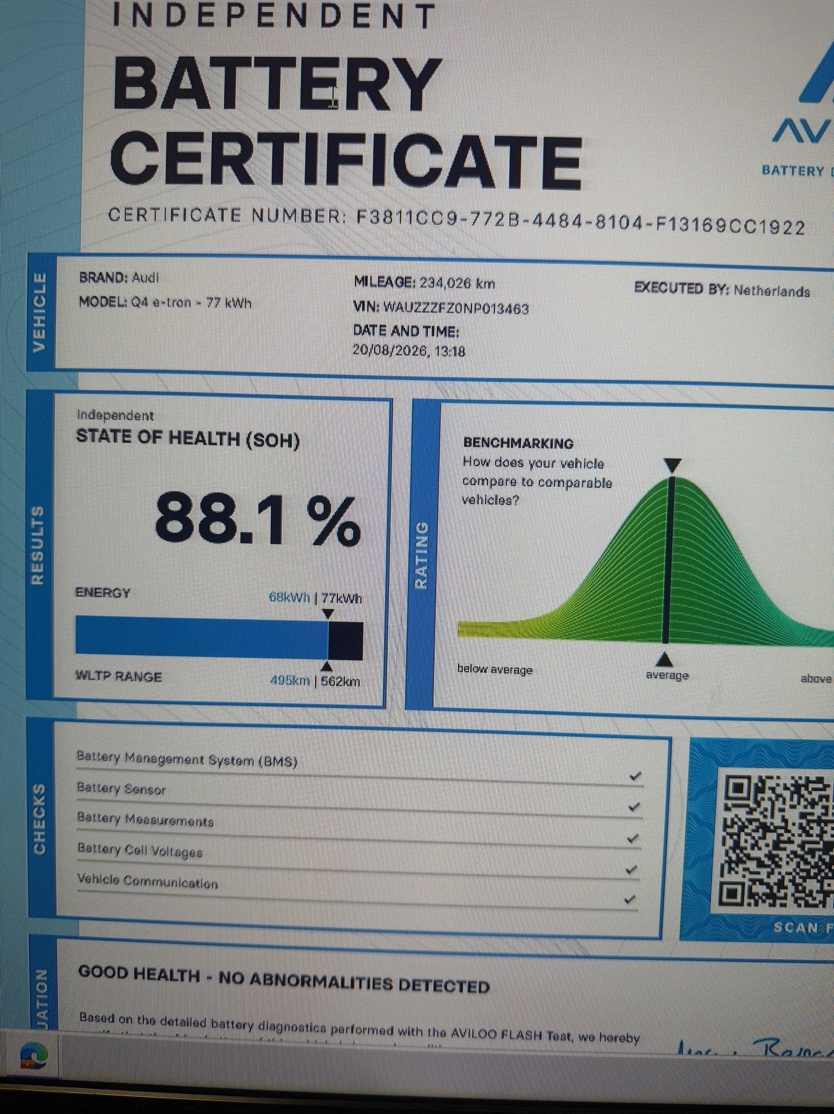Click the 'BRAND: Audi' text
Image resolution: width=834 pixels, height=1114 pixels.
(119, 277)
